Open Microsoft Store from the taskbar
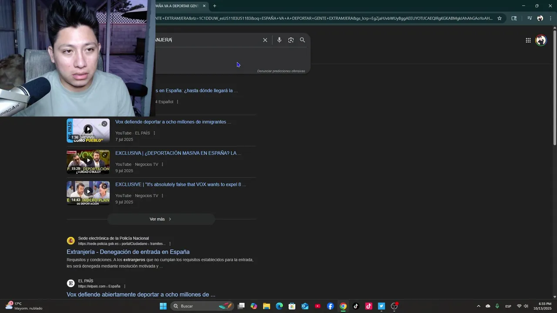Screen dimensions: 557x313 point(292,306)
